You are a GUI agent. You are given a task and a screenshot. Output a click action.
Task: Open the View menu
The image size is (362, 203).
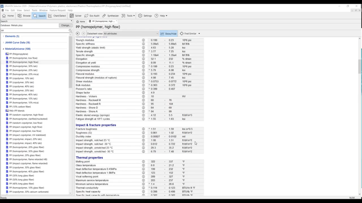click(x=19, y=10)
